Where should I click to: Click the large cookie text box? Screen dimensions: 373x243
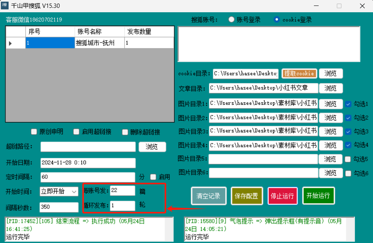click(x=269, y=44)
